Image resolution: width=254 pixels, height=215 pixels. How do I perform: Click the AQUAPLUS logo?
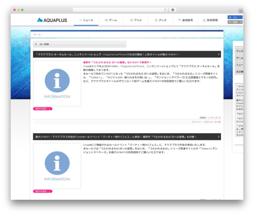pyautogui.click(x=52, y=20)
